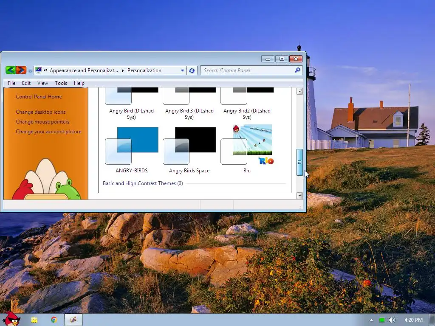
Task: Open the Help menu
Action: [79, 83]
